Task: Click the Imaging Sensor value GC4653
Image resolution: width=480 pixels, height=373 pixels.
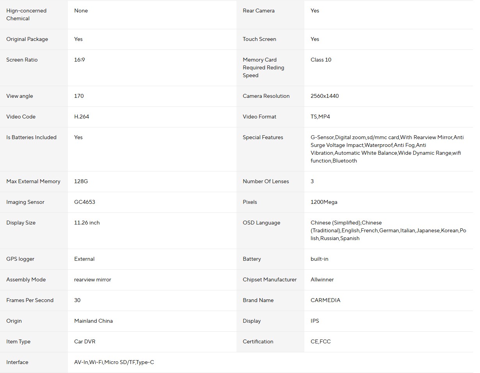Action: [85, 202]
